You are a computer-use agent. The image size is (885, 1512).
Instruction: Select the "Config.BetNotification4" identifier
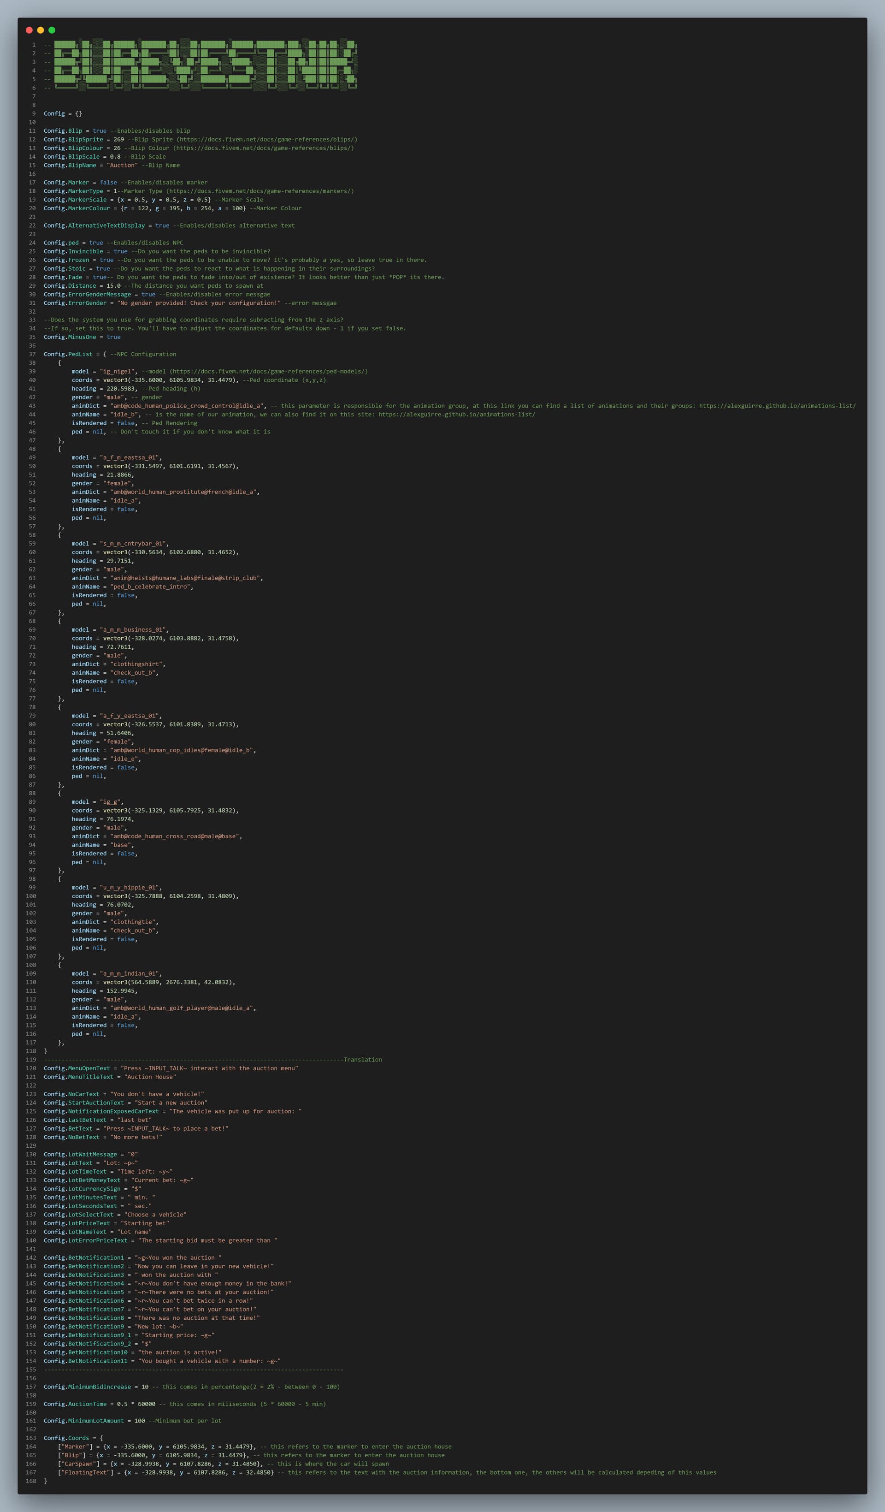click(x=84, y=1283)
